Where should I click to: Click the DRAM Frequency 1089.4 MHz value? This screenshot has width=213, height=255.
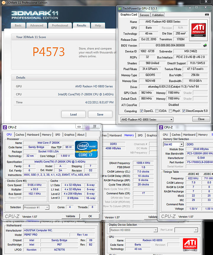[x=143, y=163]
